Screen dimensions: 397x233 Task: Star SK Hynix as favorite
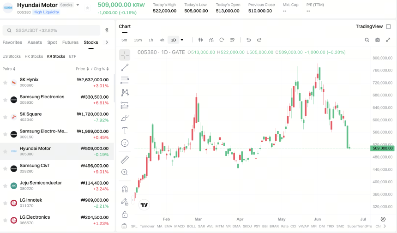(5, 83)
